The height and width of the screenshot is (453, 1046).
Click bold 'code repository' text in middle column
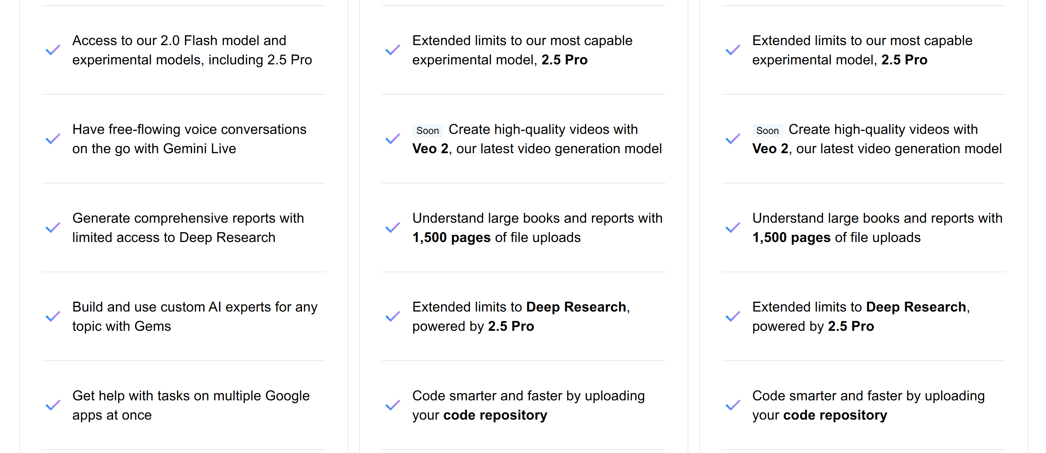tap(495, 415)
